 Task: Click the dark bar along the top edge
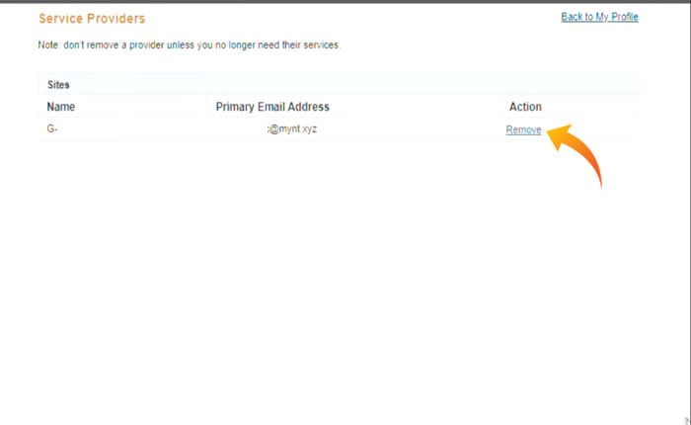click(x=345, y=2)
